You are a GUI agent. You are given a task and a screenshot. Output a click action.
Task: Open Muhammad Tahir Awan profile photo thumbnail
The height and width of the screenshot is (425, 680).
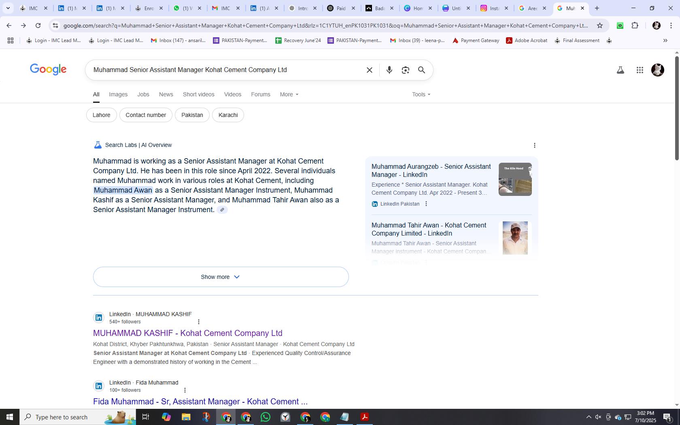(515, 238)
